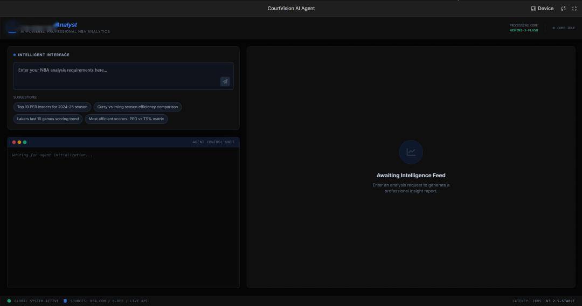
Task: Pick the Lakers last 10 games suggestion
Action: (48, 119)
